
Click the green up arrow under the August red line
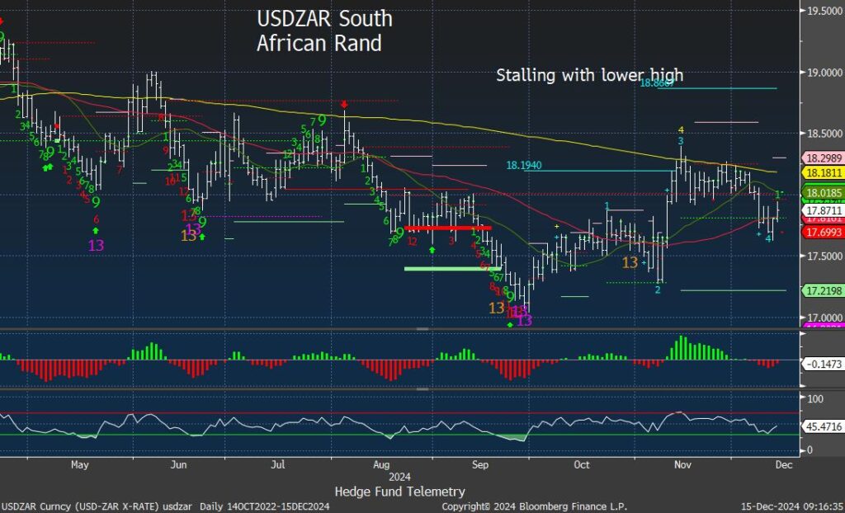[432, 248]
